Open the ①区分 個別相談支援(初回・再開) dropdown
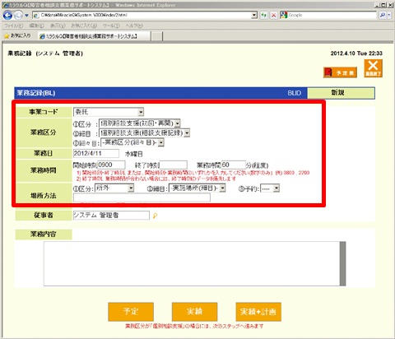 click(x=140, y=123)
